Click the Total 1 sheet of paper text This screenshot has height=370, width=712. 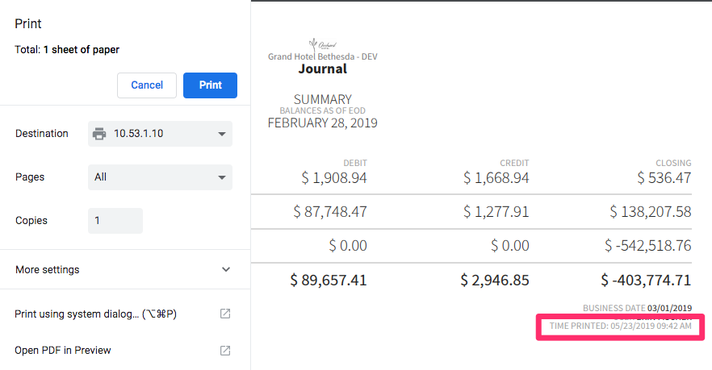[x=67, y=50]
